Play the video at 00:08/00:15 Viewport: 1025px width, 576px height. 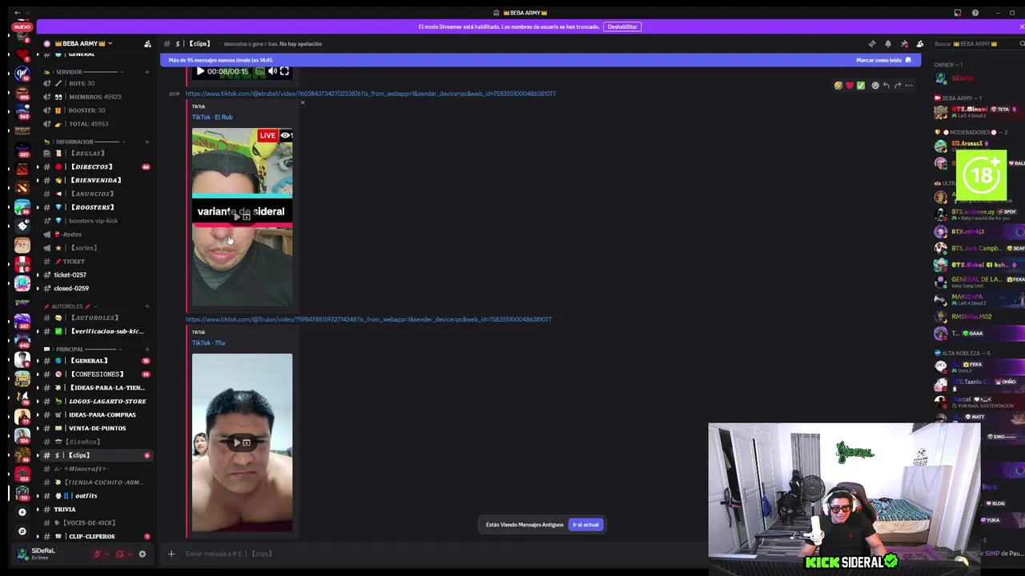coord(200,71)
